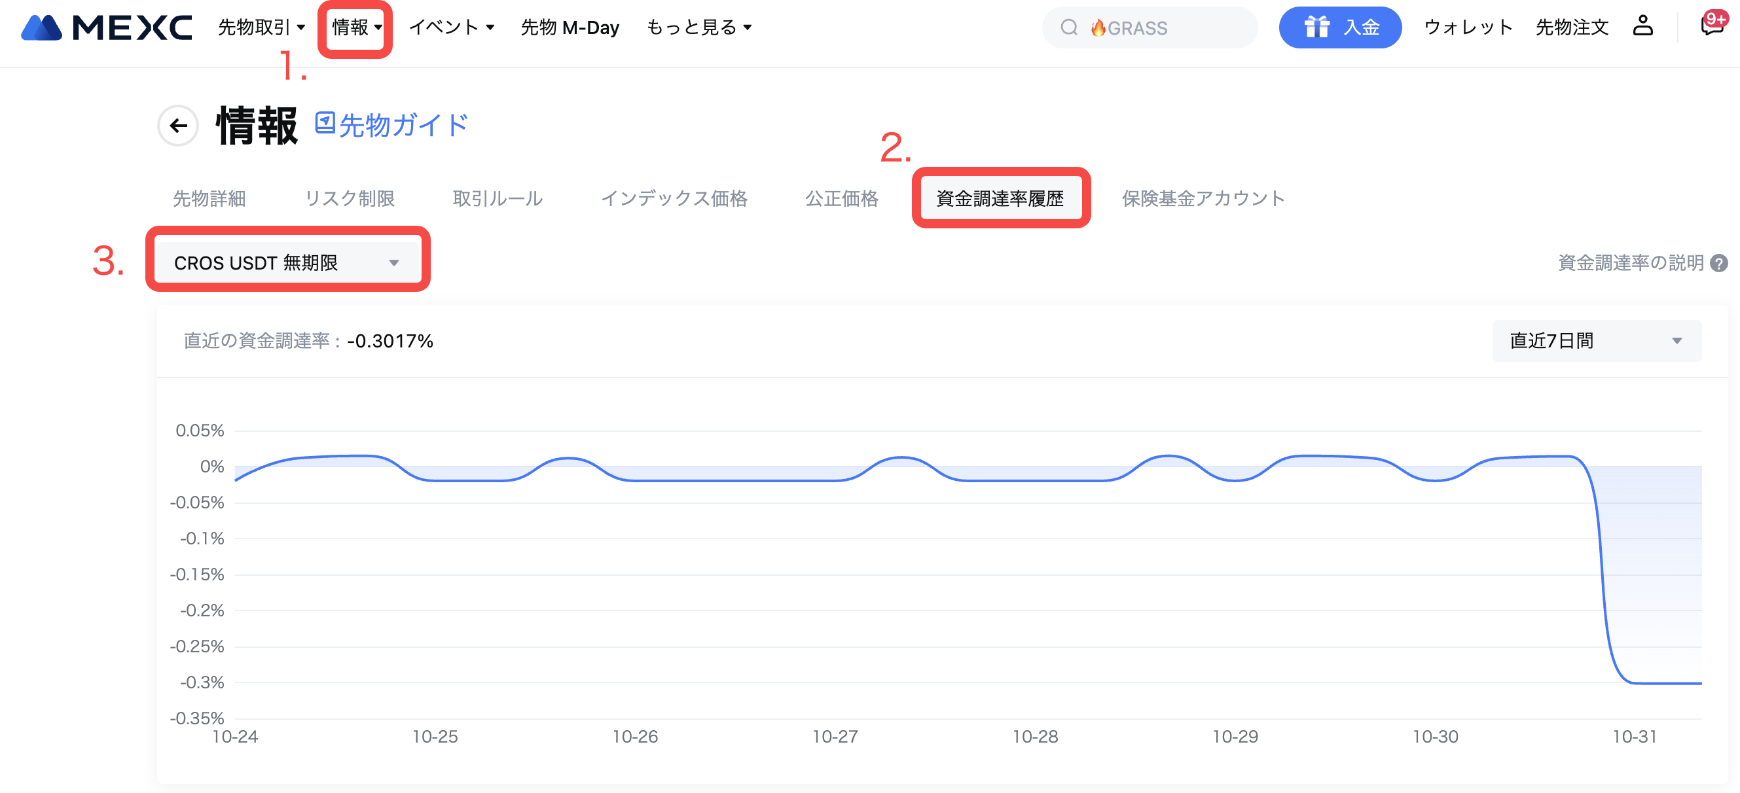
Task: Expand the CROS USDT 無期限 pair dropdown
Action: [x=287, y=262]
